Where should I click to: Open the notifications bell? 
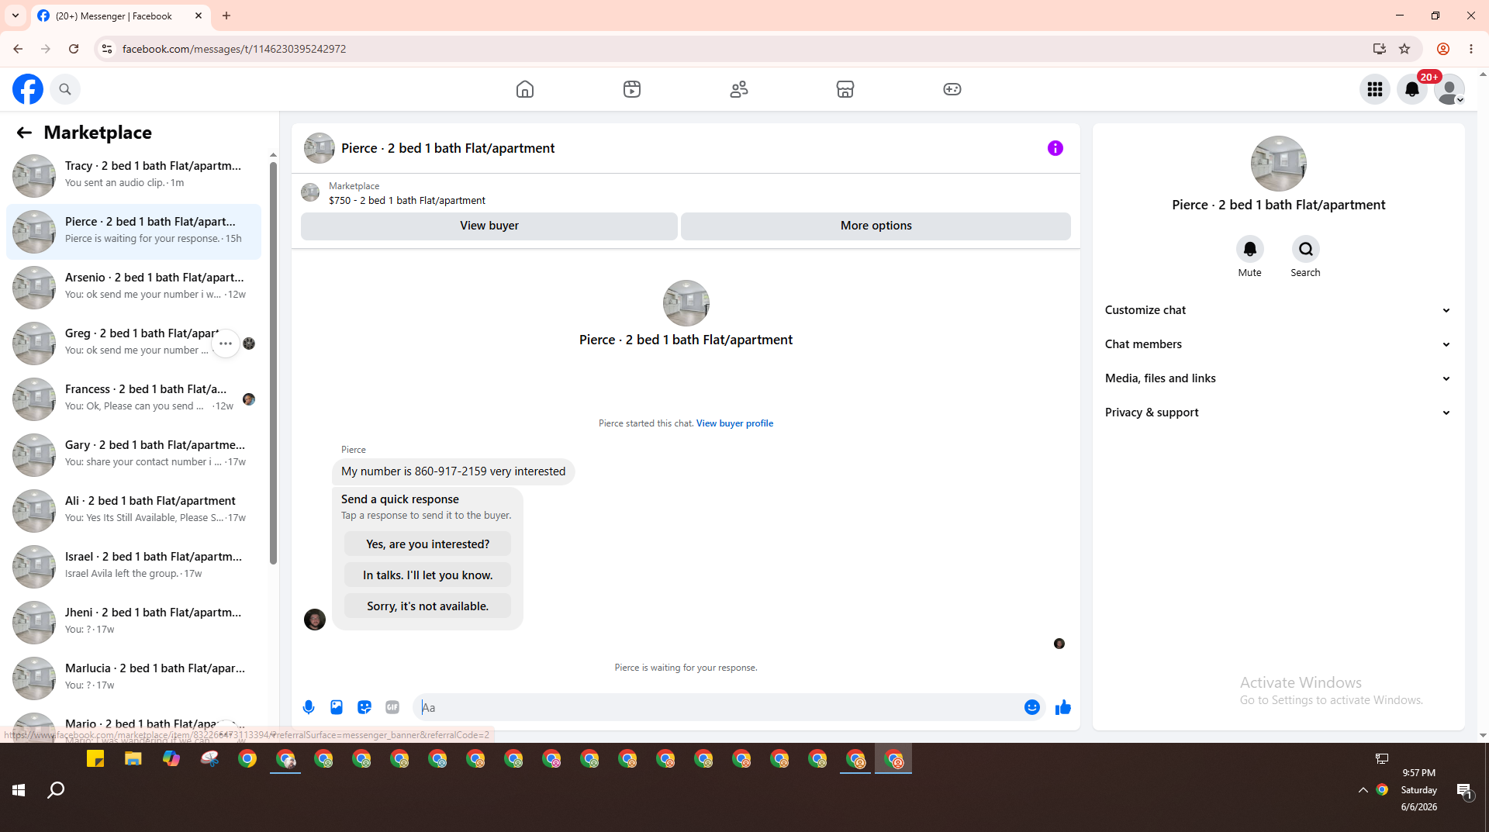(1412, 89)
